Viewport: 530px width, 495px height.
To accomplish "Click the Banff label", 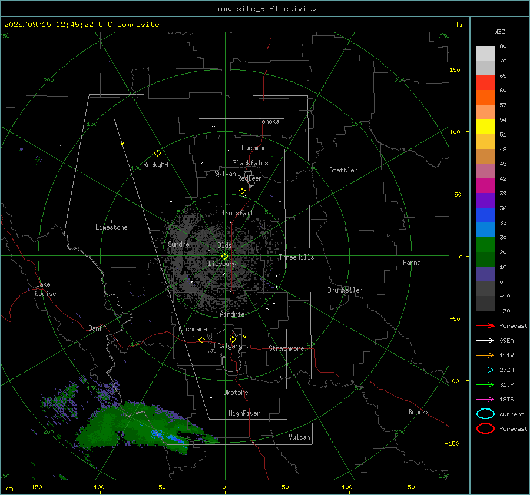I will coord(97,328).
